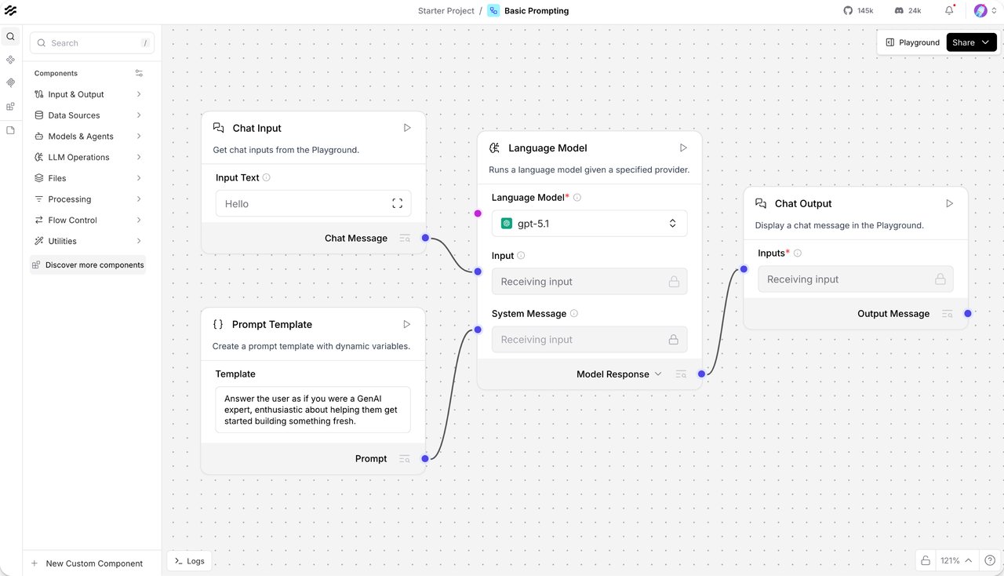
Task: Open the Playground
Action: (x=912, y=42)
